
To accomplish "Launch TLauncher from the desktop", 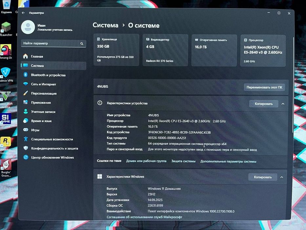I will click(x=6, y=28).
